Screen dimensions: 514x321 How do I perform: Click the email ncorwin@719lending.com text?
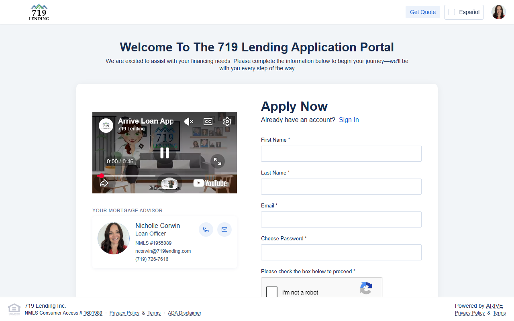(x=163, y=251)
